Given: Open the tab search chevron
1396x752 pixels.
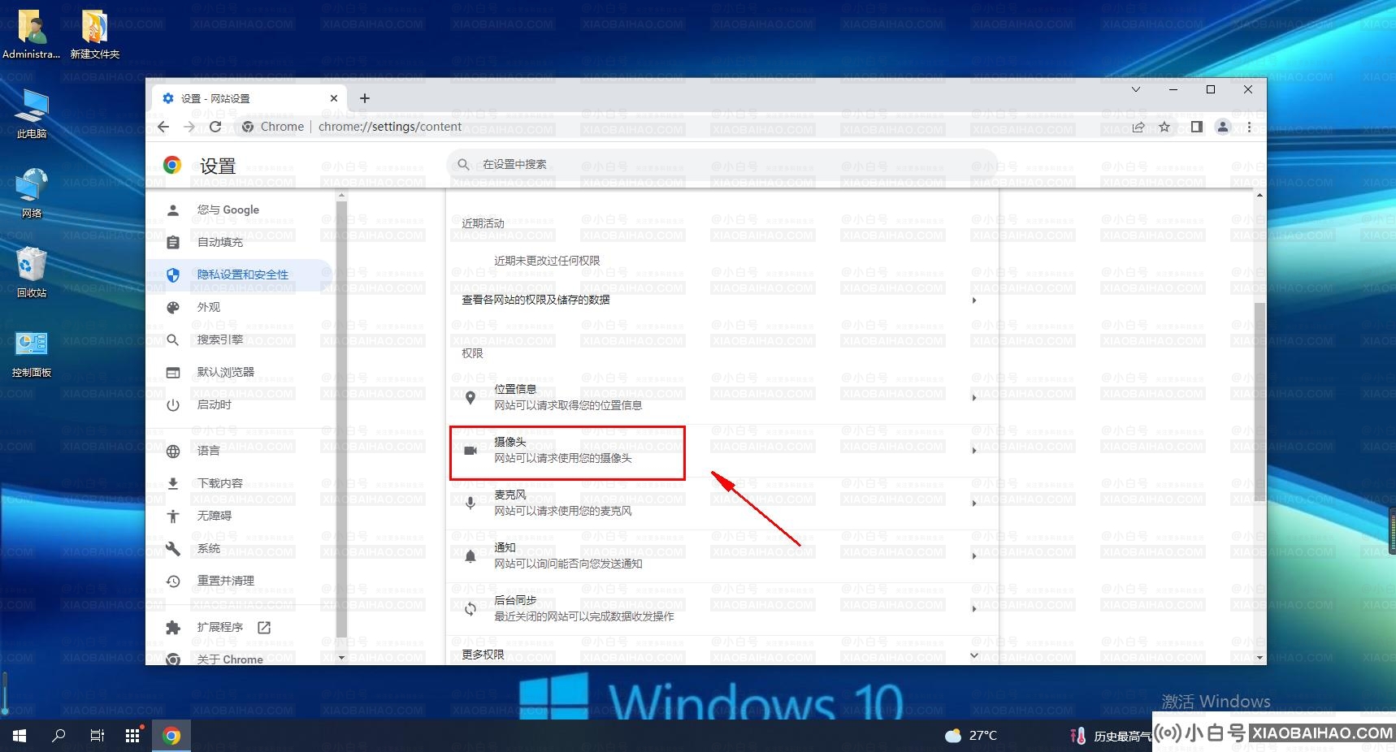Looking at the screenshot, I should tap(1136, 89).
